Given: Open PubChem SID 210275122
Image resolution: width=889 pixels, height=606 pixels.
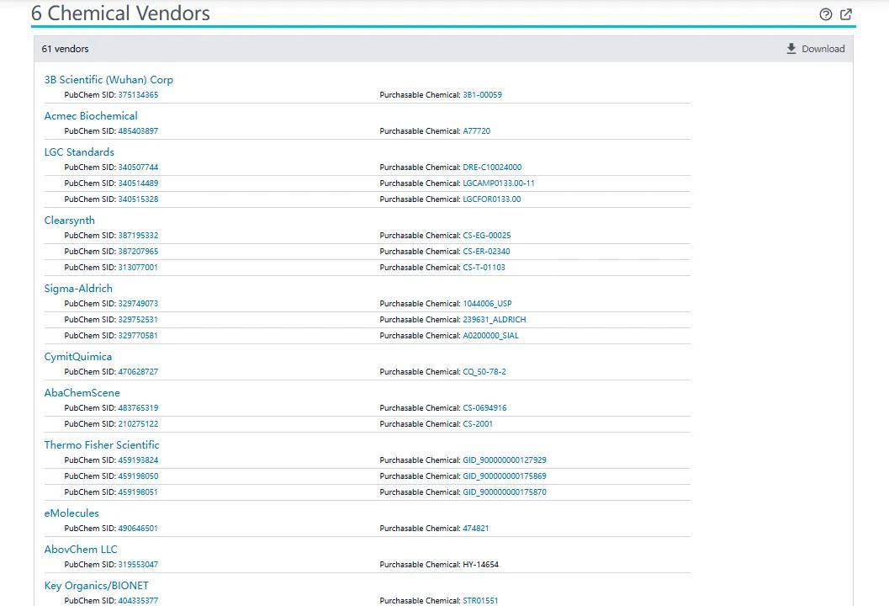Looking at the screenshot, I should click(x=138, y=424).
